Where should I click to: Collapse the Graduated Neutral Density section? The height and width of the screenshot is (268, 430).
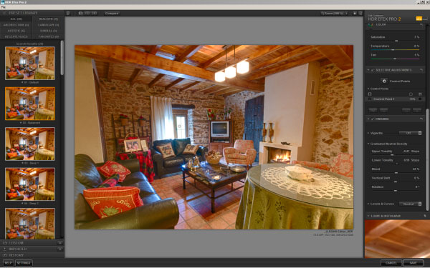tap(368, 144)
